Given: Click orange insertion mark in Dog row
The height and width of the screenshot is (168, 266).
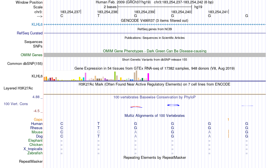Looking at the screenshot, I should click(229, 136).
